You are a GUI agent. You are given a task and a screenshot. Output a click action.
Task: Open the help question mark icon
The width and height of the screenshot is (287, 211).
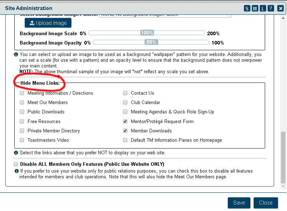(271, 8)
